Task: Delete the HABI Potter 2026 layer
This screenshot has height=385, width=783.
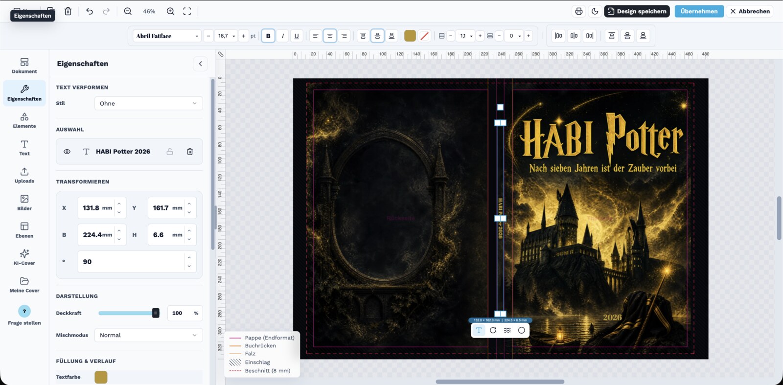Action: [x=190, y=152]
